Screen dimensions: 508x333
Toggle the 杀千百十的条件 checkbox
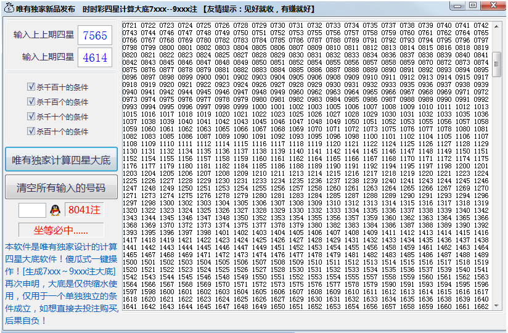31,87
